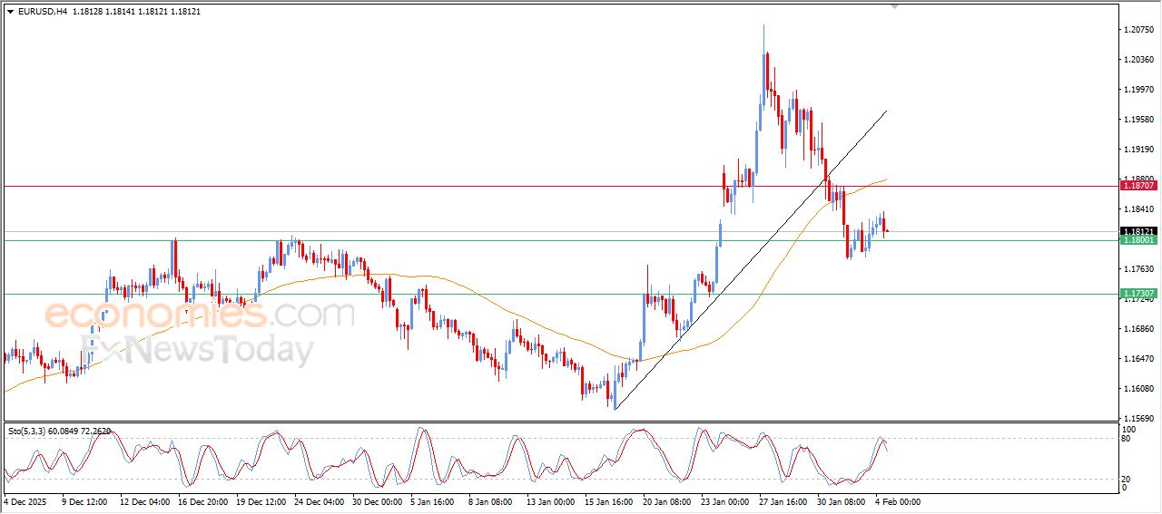
Task: Click the 15 Jan 16:00 time axis label
Action: tap(607, 500)
